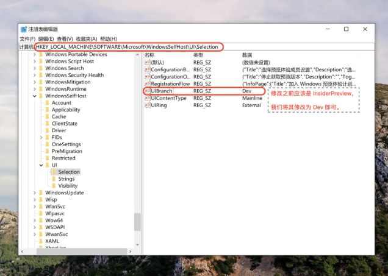
Task: Expand the Windows Portable Devices key
Action: click(35, 54)
